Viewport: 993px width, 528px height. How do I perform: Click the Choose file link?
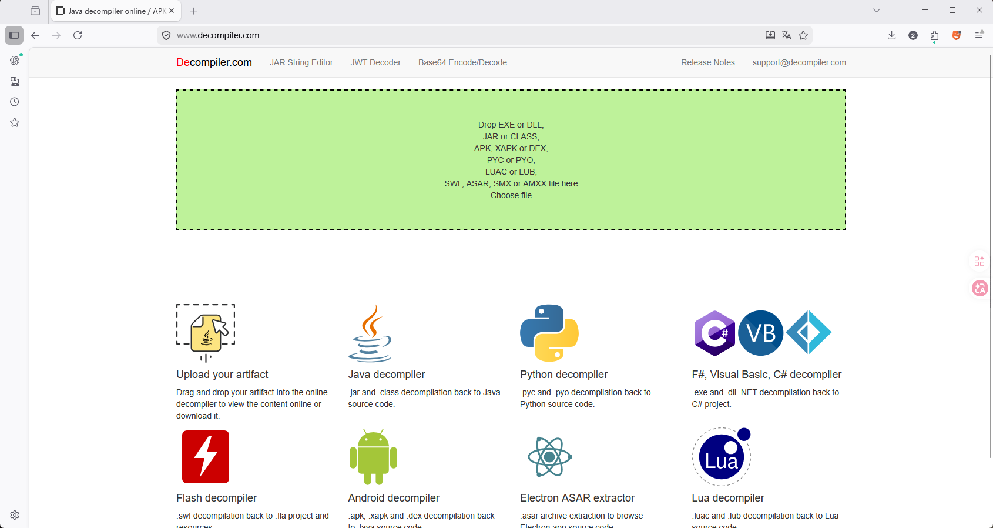[x=511, y=195]
